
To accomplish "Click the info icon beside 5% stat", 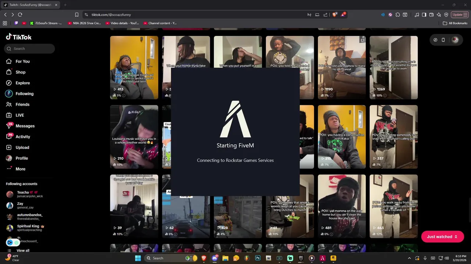I will (123, 95).
